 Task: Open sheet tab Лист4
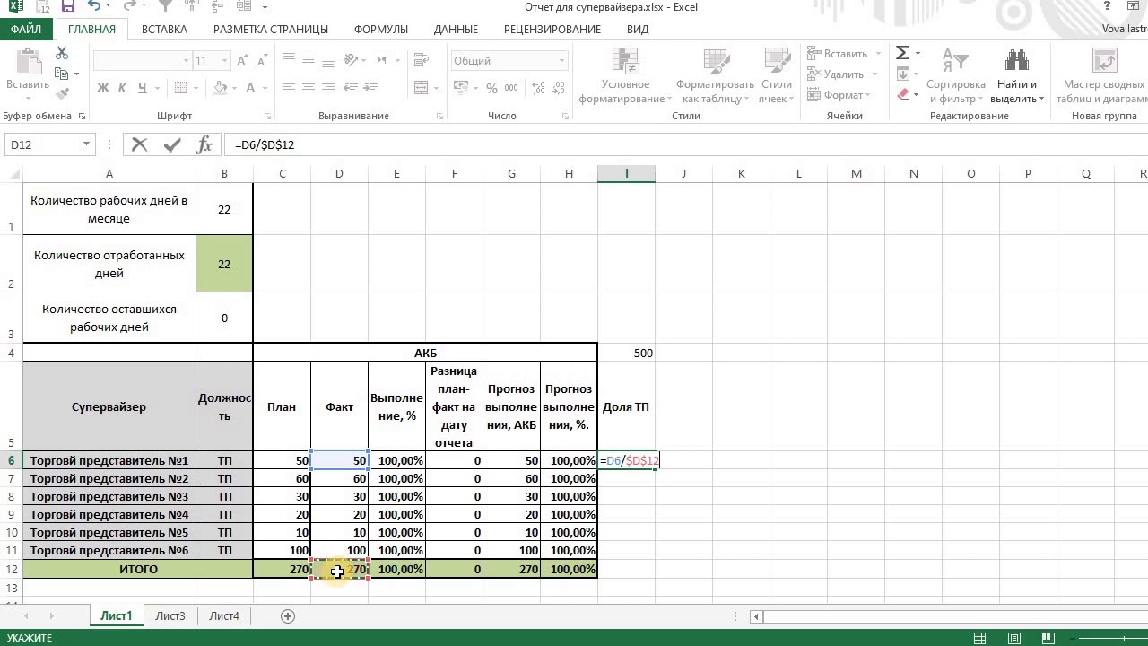224,616
